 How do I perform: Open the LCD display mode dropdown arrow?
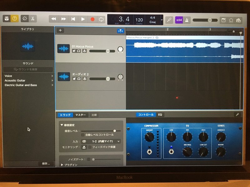pyautogui.click(x=162, y=20)
